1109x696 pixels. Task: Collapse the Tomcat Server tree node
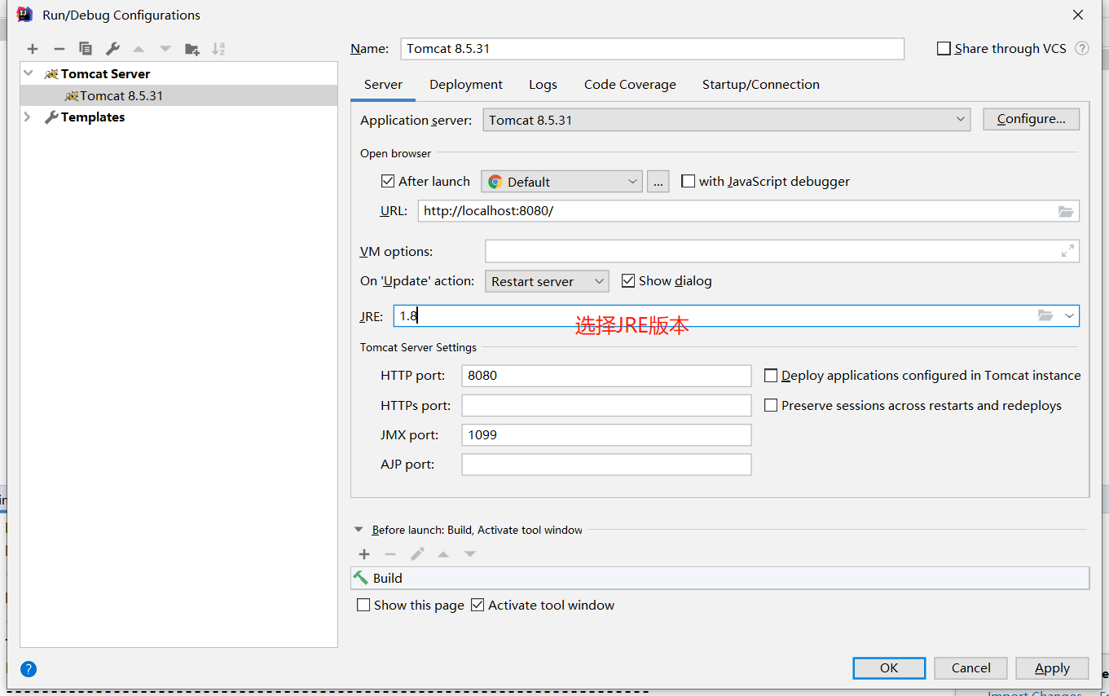[x=29, y=73]
